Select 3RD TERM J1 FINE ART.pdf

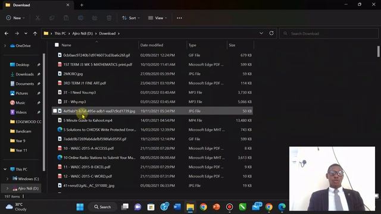pos(152,83)
